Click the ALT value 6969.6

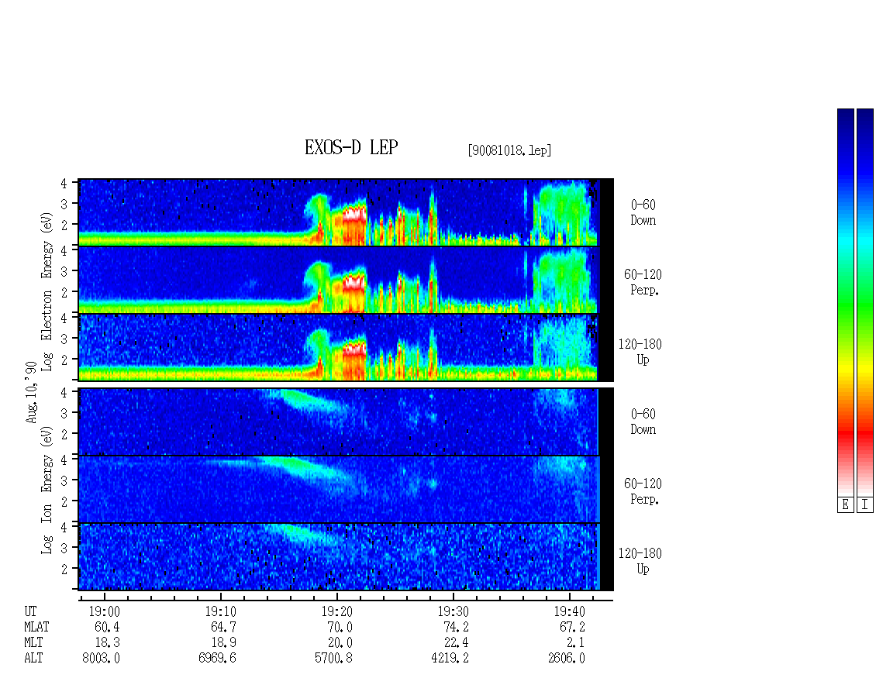point(217,659)
